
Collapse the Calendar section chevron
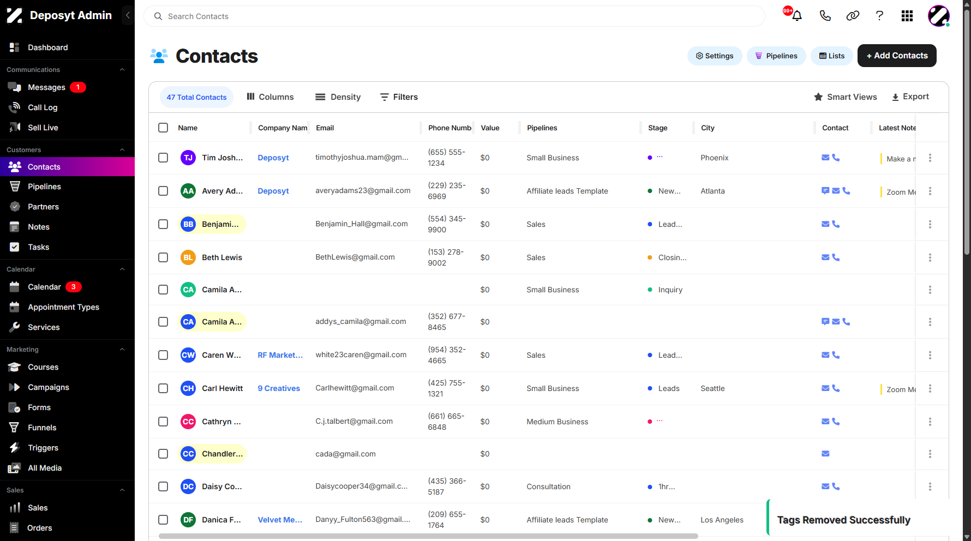(122, 269)
